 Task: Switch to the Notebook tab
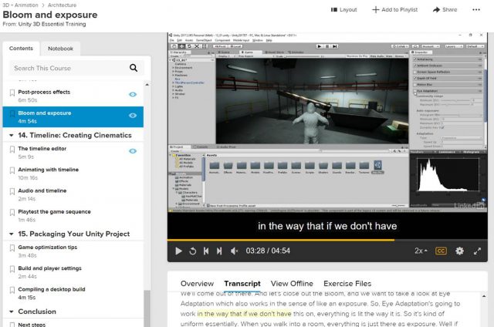60,49
